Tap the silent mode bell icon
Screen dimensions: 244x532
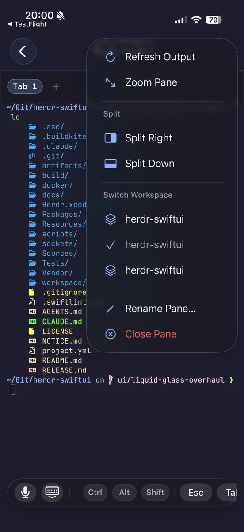tap(61, 16)
